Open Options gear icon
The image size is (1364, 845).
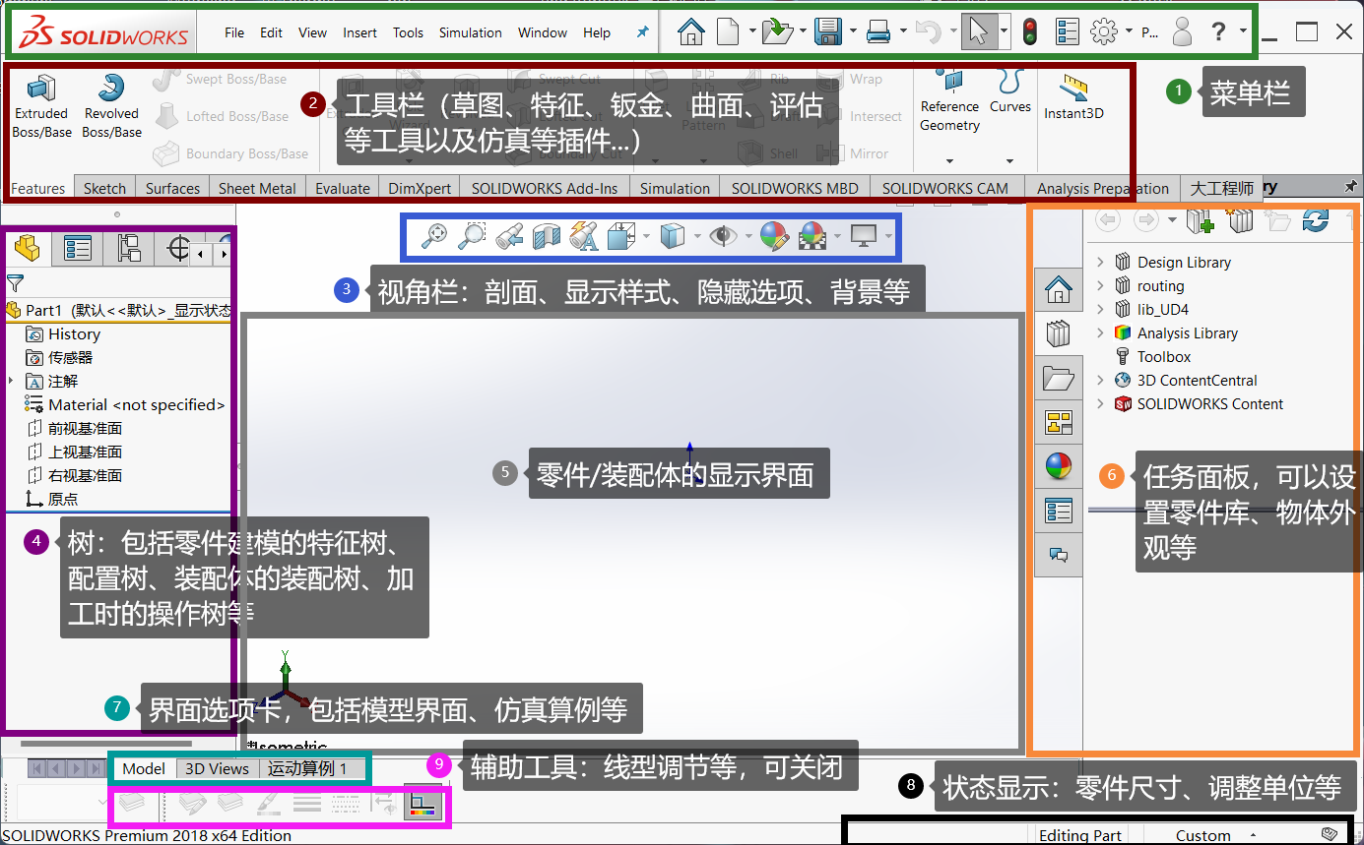click(x=1104, y=32)
